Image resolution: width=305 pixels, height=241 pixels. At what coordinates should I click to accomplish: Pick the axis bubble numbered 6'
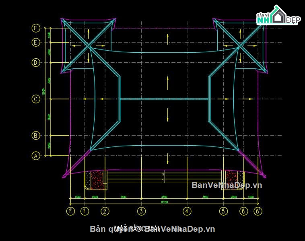tap(258, 211)
